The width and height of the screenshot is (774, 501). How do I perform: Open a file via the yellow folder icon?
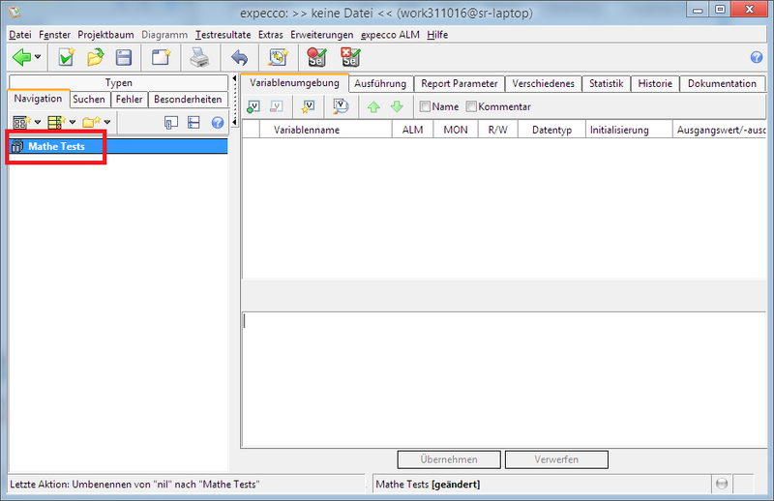[x=95, y=58]
